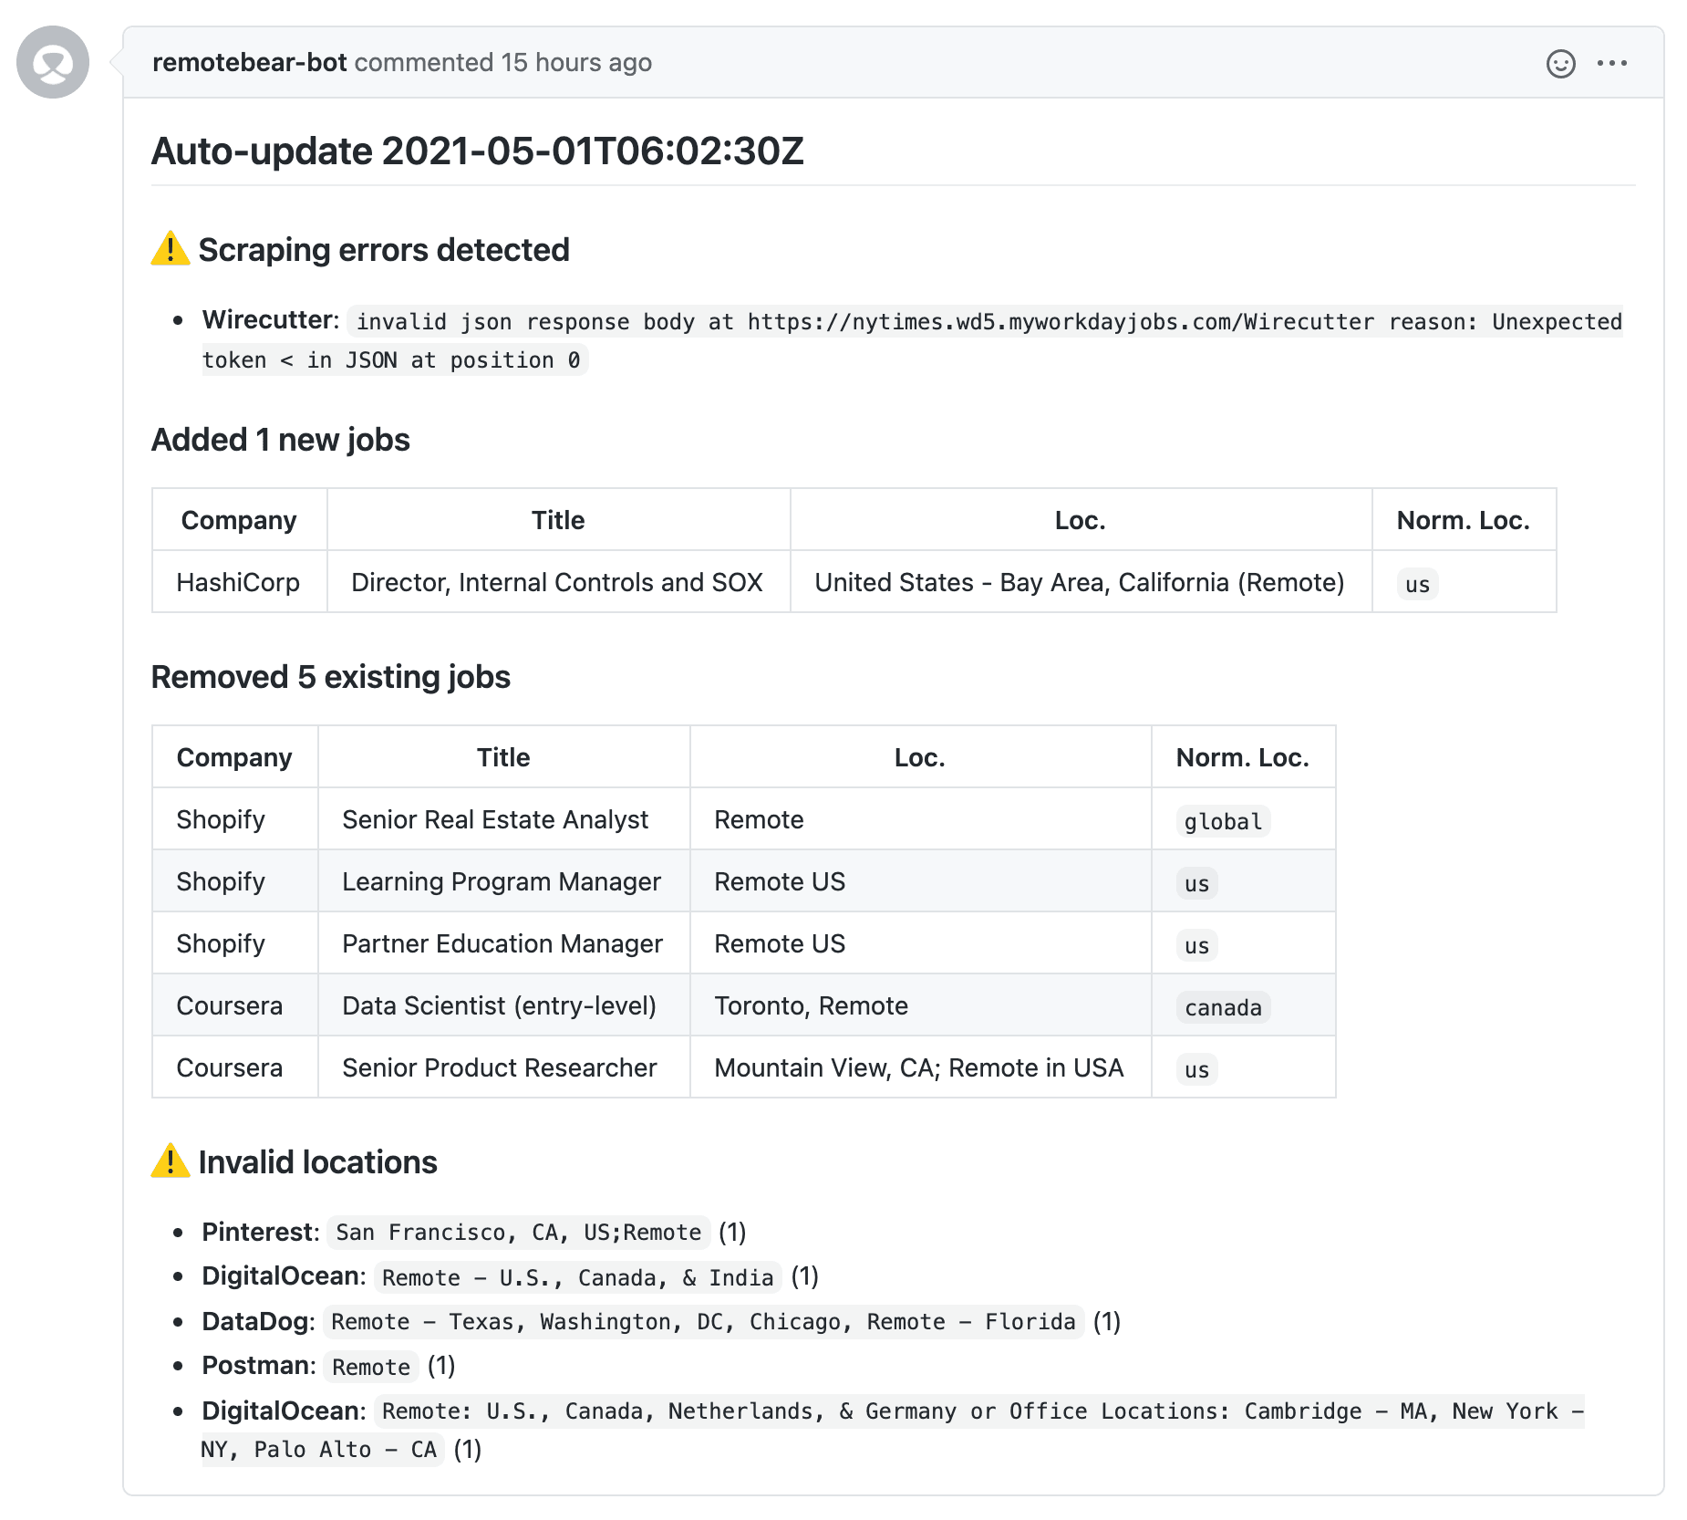Click the 'canada' normalized location tag

[x=1223, y=1007]
